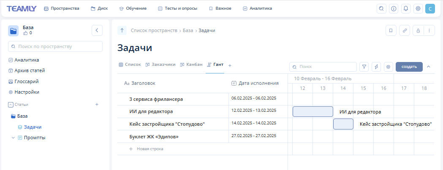Open the Аналитика top menu item

tap(257, 8)
